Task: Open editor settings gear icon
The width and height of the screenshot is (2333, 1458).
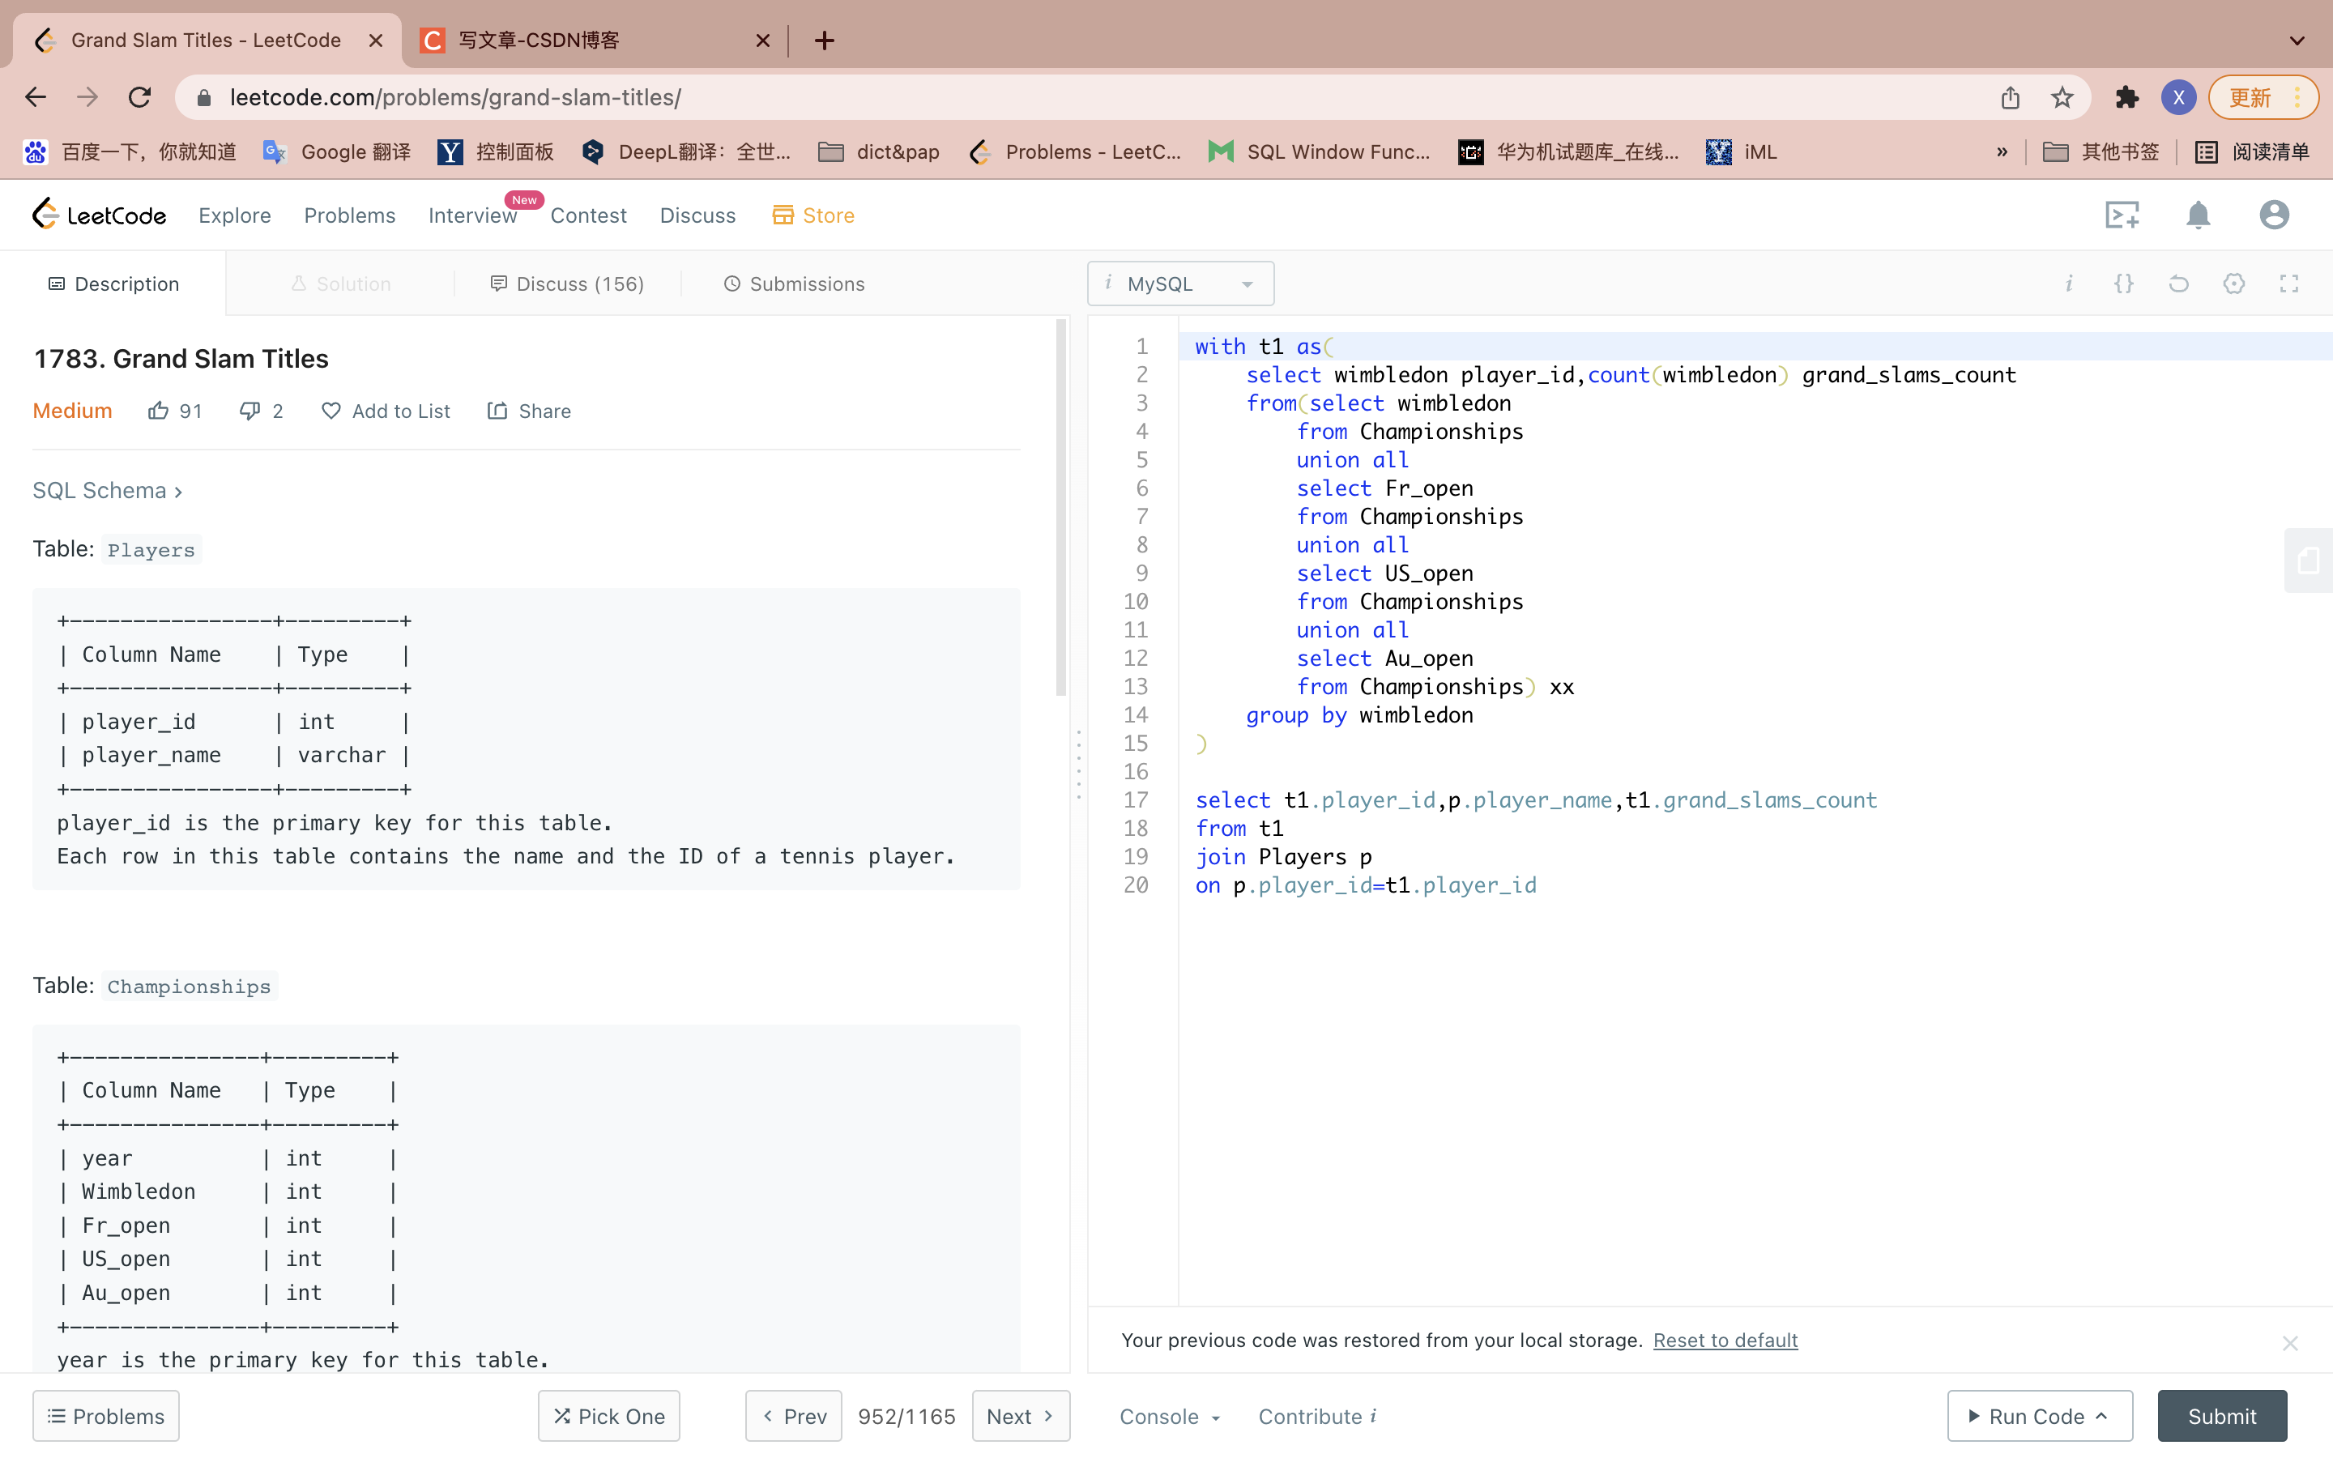Action: (x=2233, y=283)
